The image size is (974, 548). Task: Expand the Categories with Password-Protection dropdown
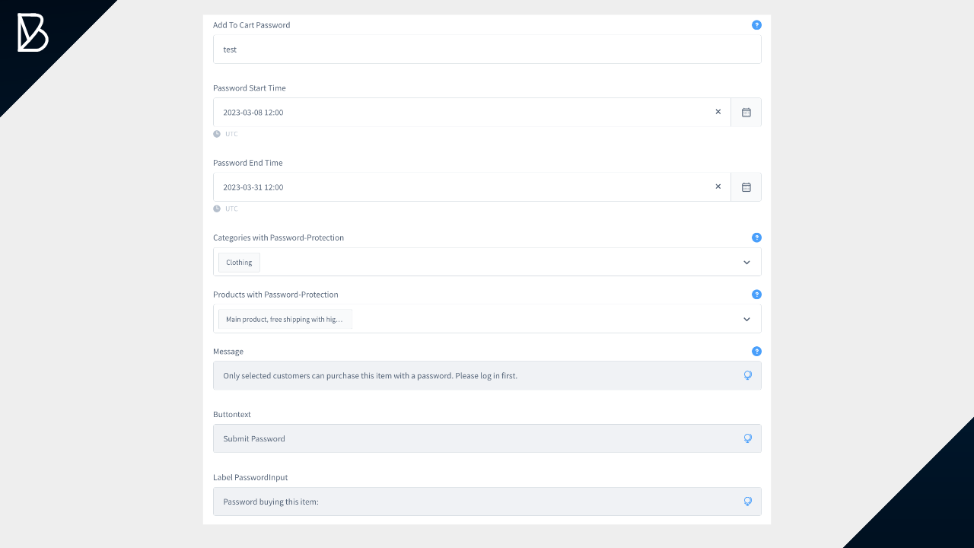746,263
